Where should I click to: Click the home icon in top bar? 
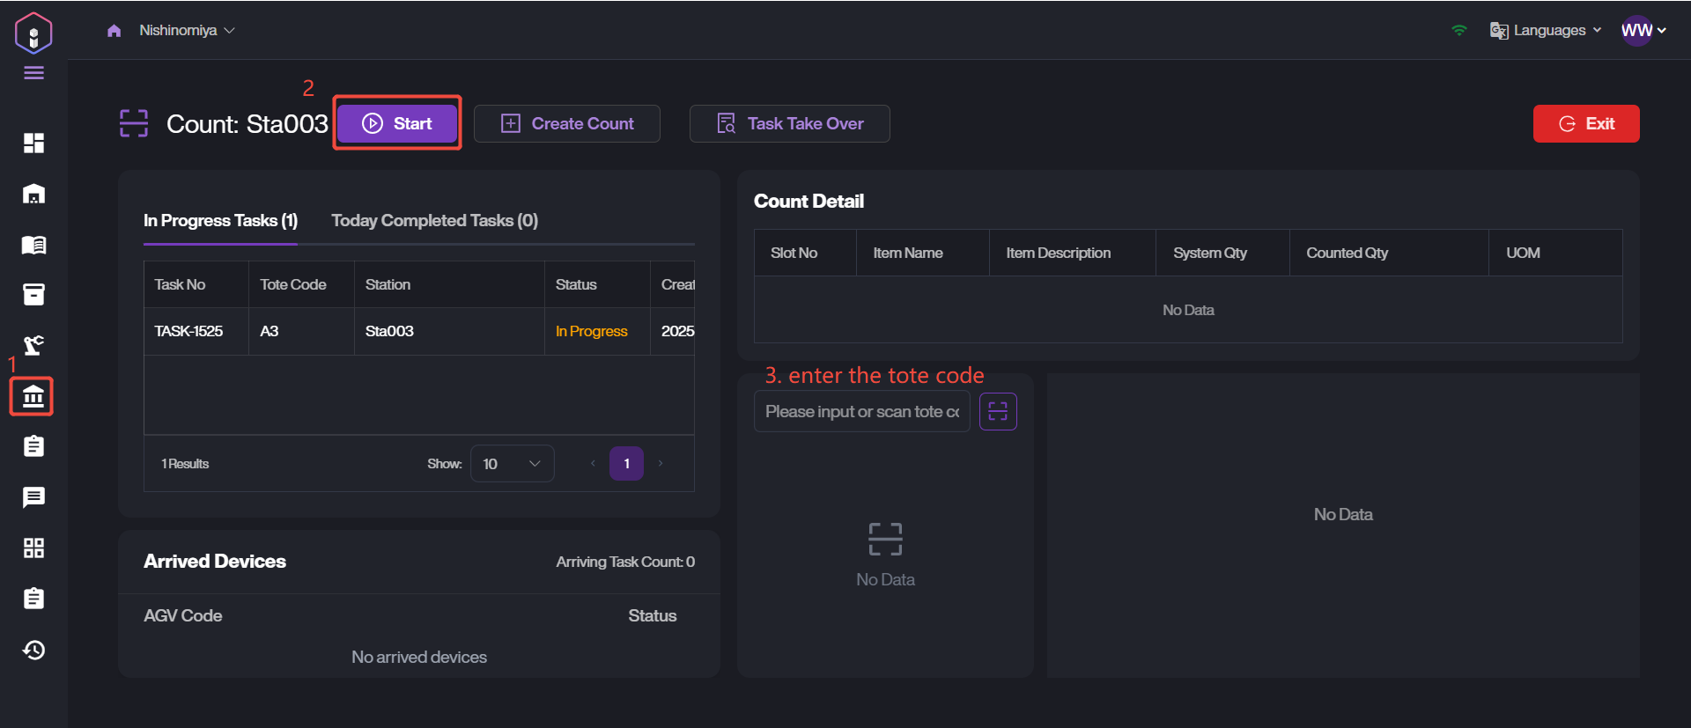[114, 31]
